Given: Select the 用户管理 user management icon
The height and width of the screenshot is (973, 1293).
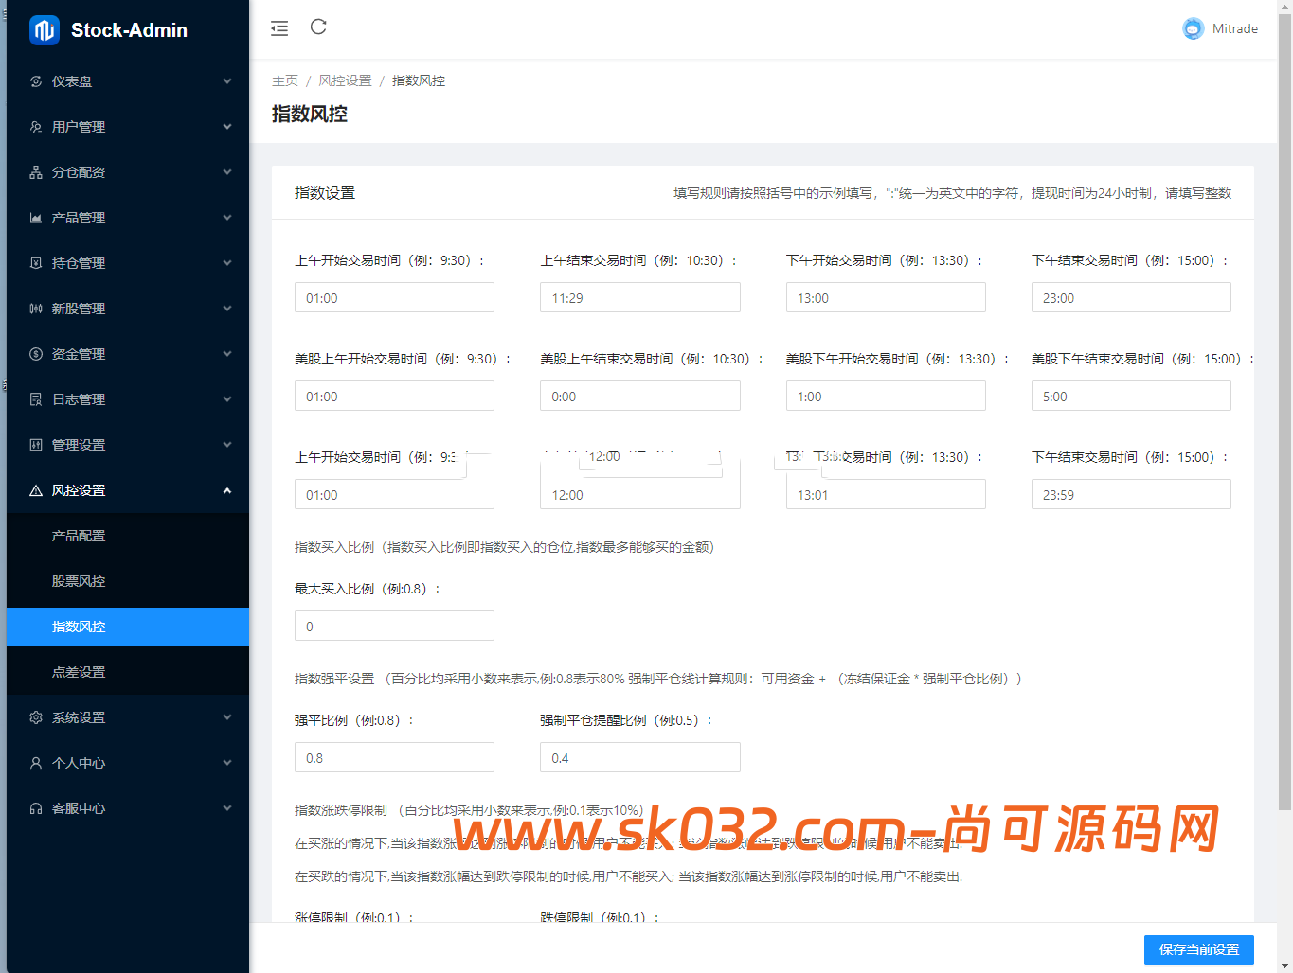Looking at the screenshot, I should pos(36,126).
